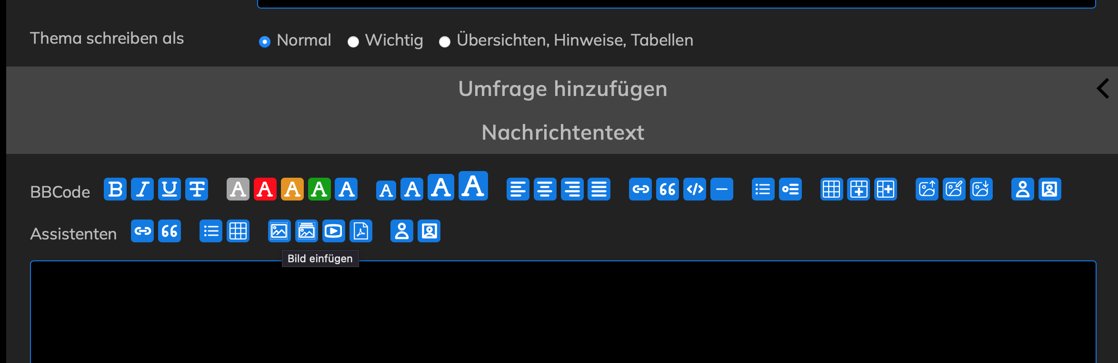Insert horizontal line BBCode

pos(722,189)
